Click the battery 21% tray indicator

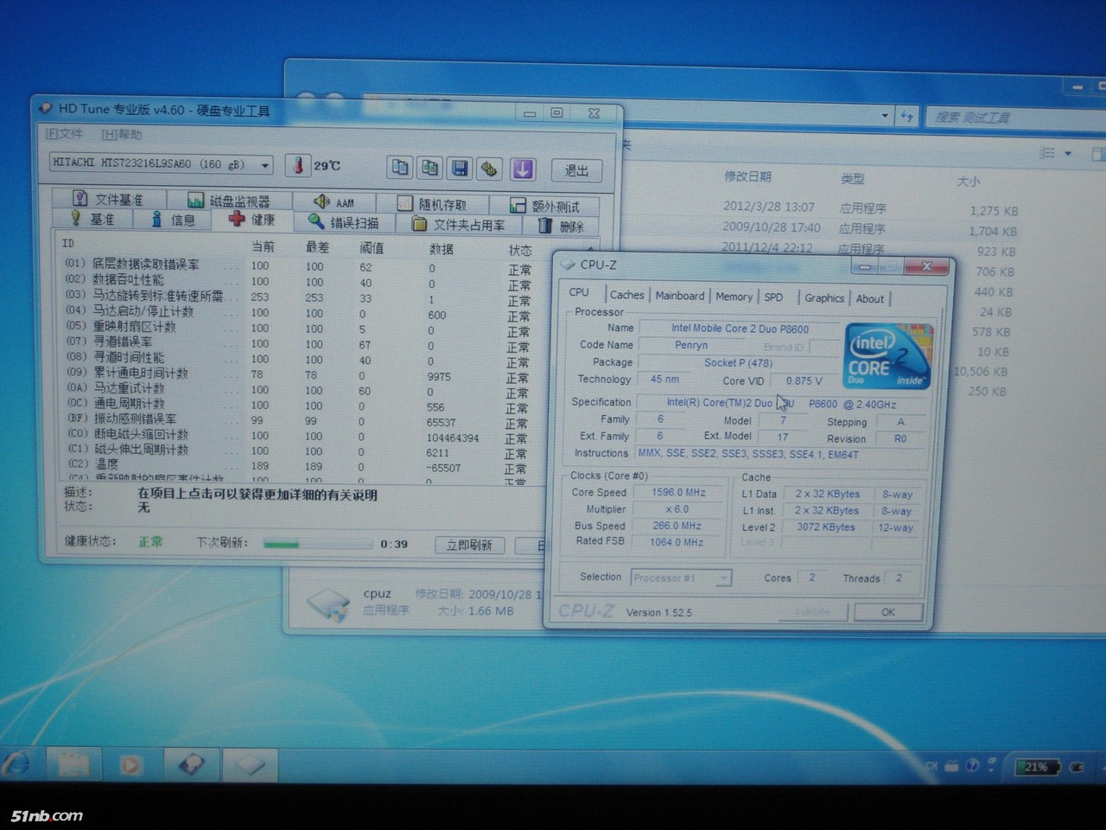click(x=1036, y=767)
